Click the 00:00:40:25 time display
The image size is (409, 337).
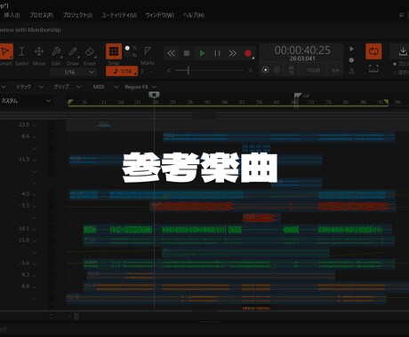(x=302, y=51)
